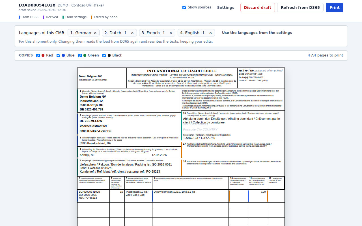Screen dimensions: 362x226
Task: Click Voorbeeldstraat 69 address line
Action: point(93,126)
